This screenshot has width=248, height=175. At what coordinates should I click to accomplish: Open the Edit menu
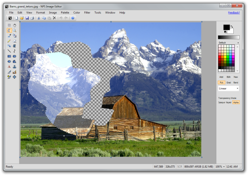(x=20, y=13)
